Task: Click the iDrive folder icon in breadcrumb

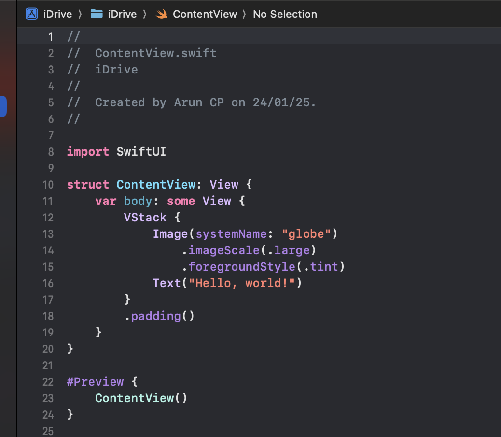Action: coord(97,14)
